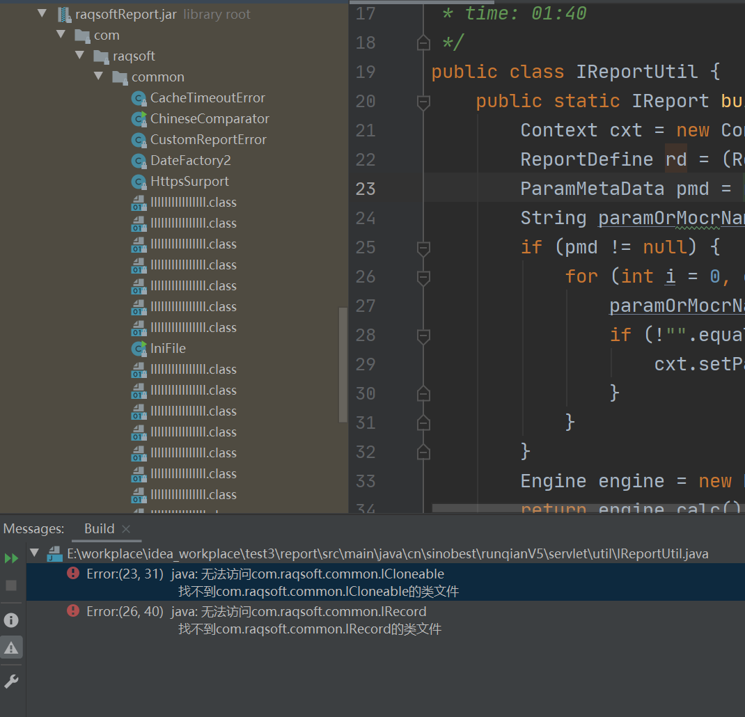The width and height of the screenshot is (745, 717).
Task: Select the CacheTimeoutError class
Action: (207, 98)
